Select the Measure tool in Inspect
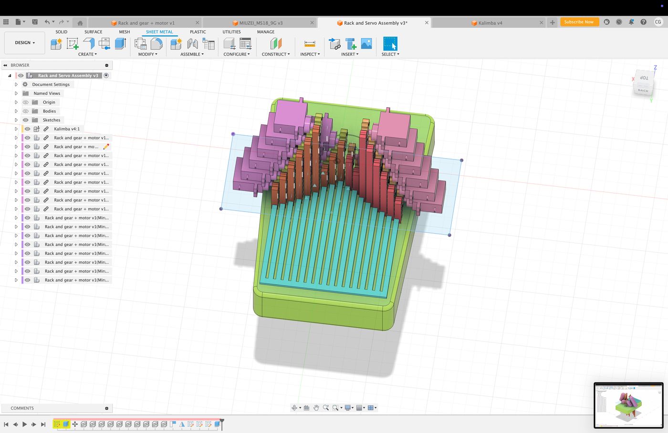 click(x=310, y=44)
